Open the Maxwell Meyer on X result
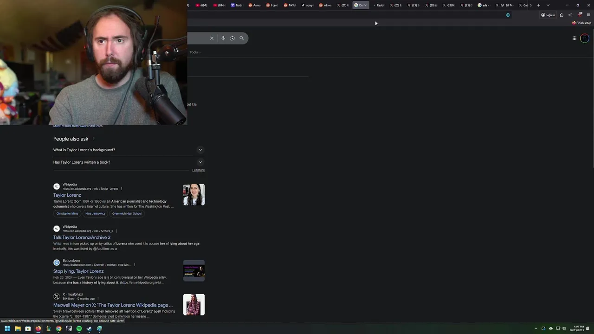 (113, 305)
